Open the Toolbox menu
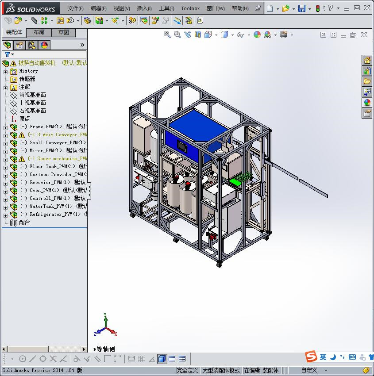Screen dimensions: 374x376 coord(190,8)
